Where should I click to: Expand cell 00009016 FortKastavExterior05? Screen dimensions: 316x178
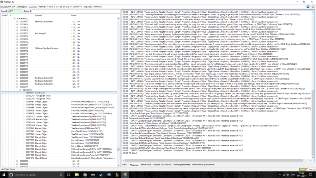tap(17, 84)
